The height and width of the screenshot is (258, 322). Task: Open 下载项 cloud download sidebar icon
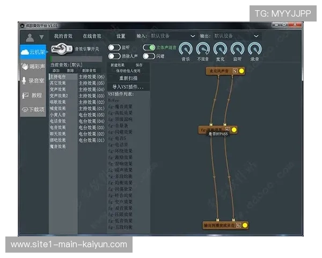[x=25, y=110]
